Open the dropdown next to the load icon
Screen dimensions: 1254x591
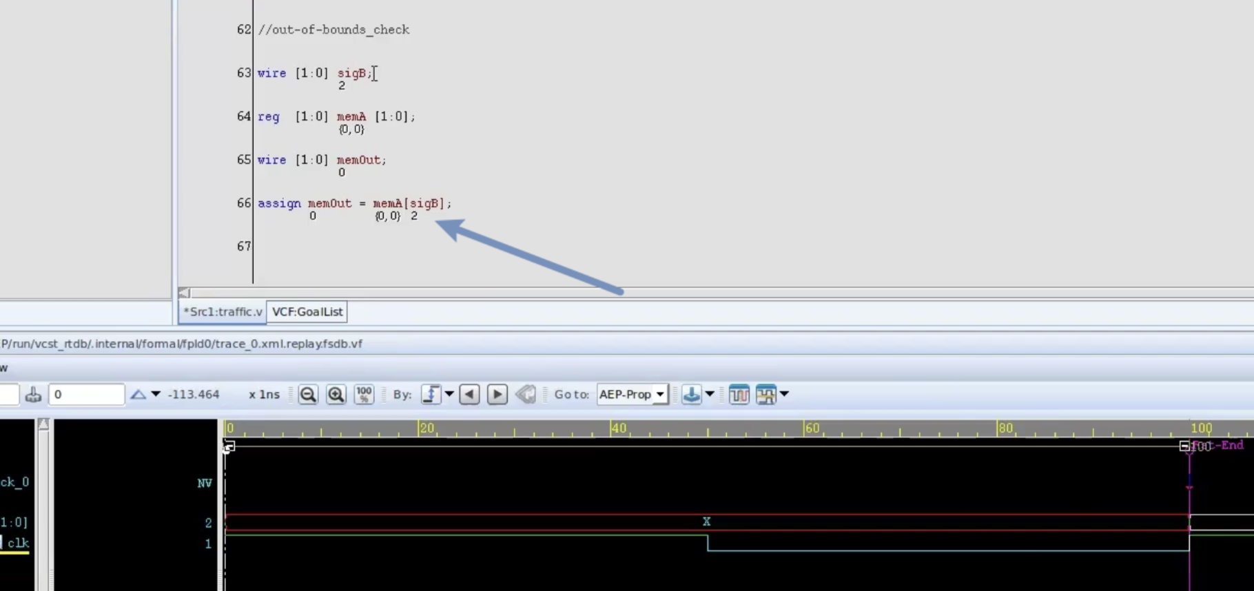(710, 394)
